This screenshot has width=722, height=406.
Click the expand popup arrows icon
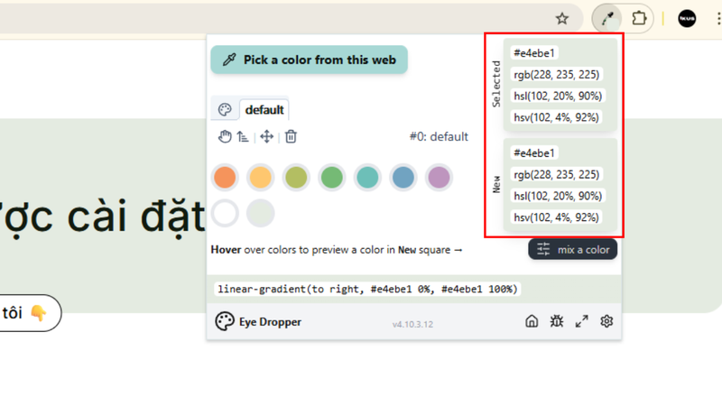[581, 321]
